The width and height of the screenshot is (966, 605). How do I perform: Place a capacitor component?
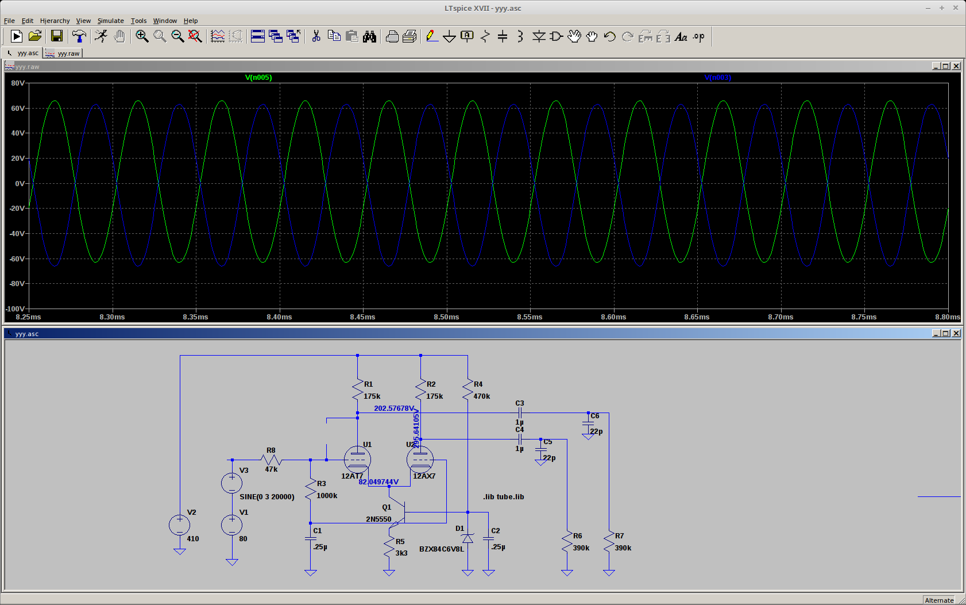pyautogui.click(x=503, y=36)
